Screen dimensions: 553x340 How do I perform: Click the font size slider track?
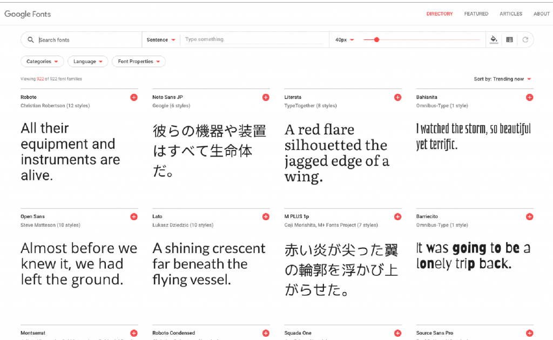(x=422, y=40)
